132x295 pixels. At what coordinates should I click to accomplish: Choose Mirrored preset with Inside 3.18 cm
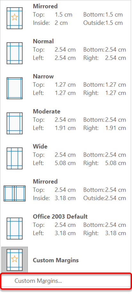(45, 181)
